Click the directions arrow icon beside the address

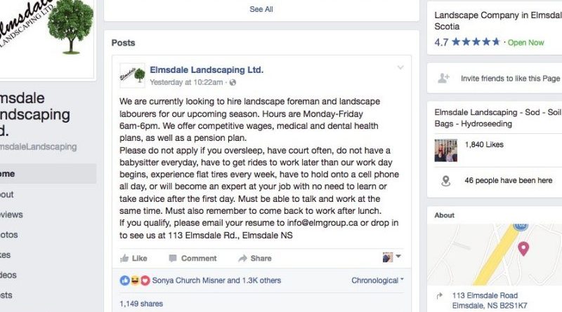439,296
